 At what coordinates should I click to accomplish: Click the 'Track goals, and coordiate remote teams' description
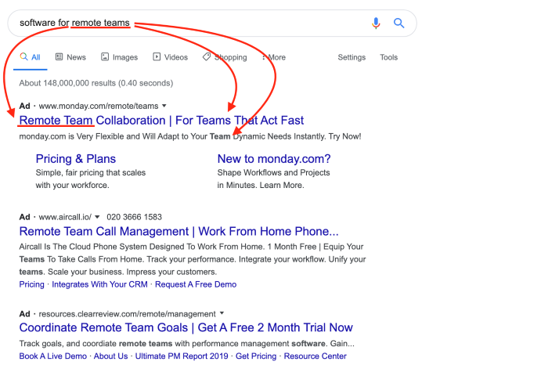pos(186,343)
